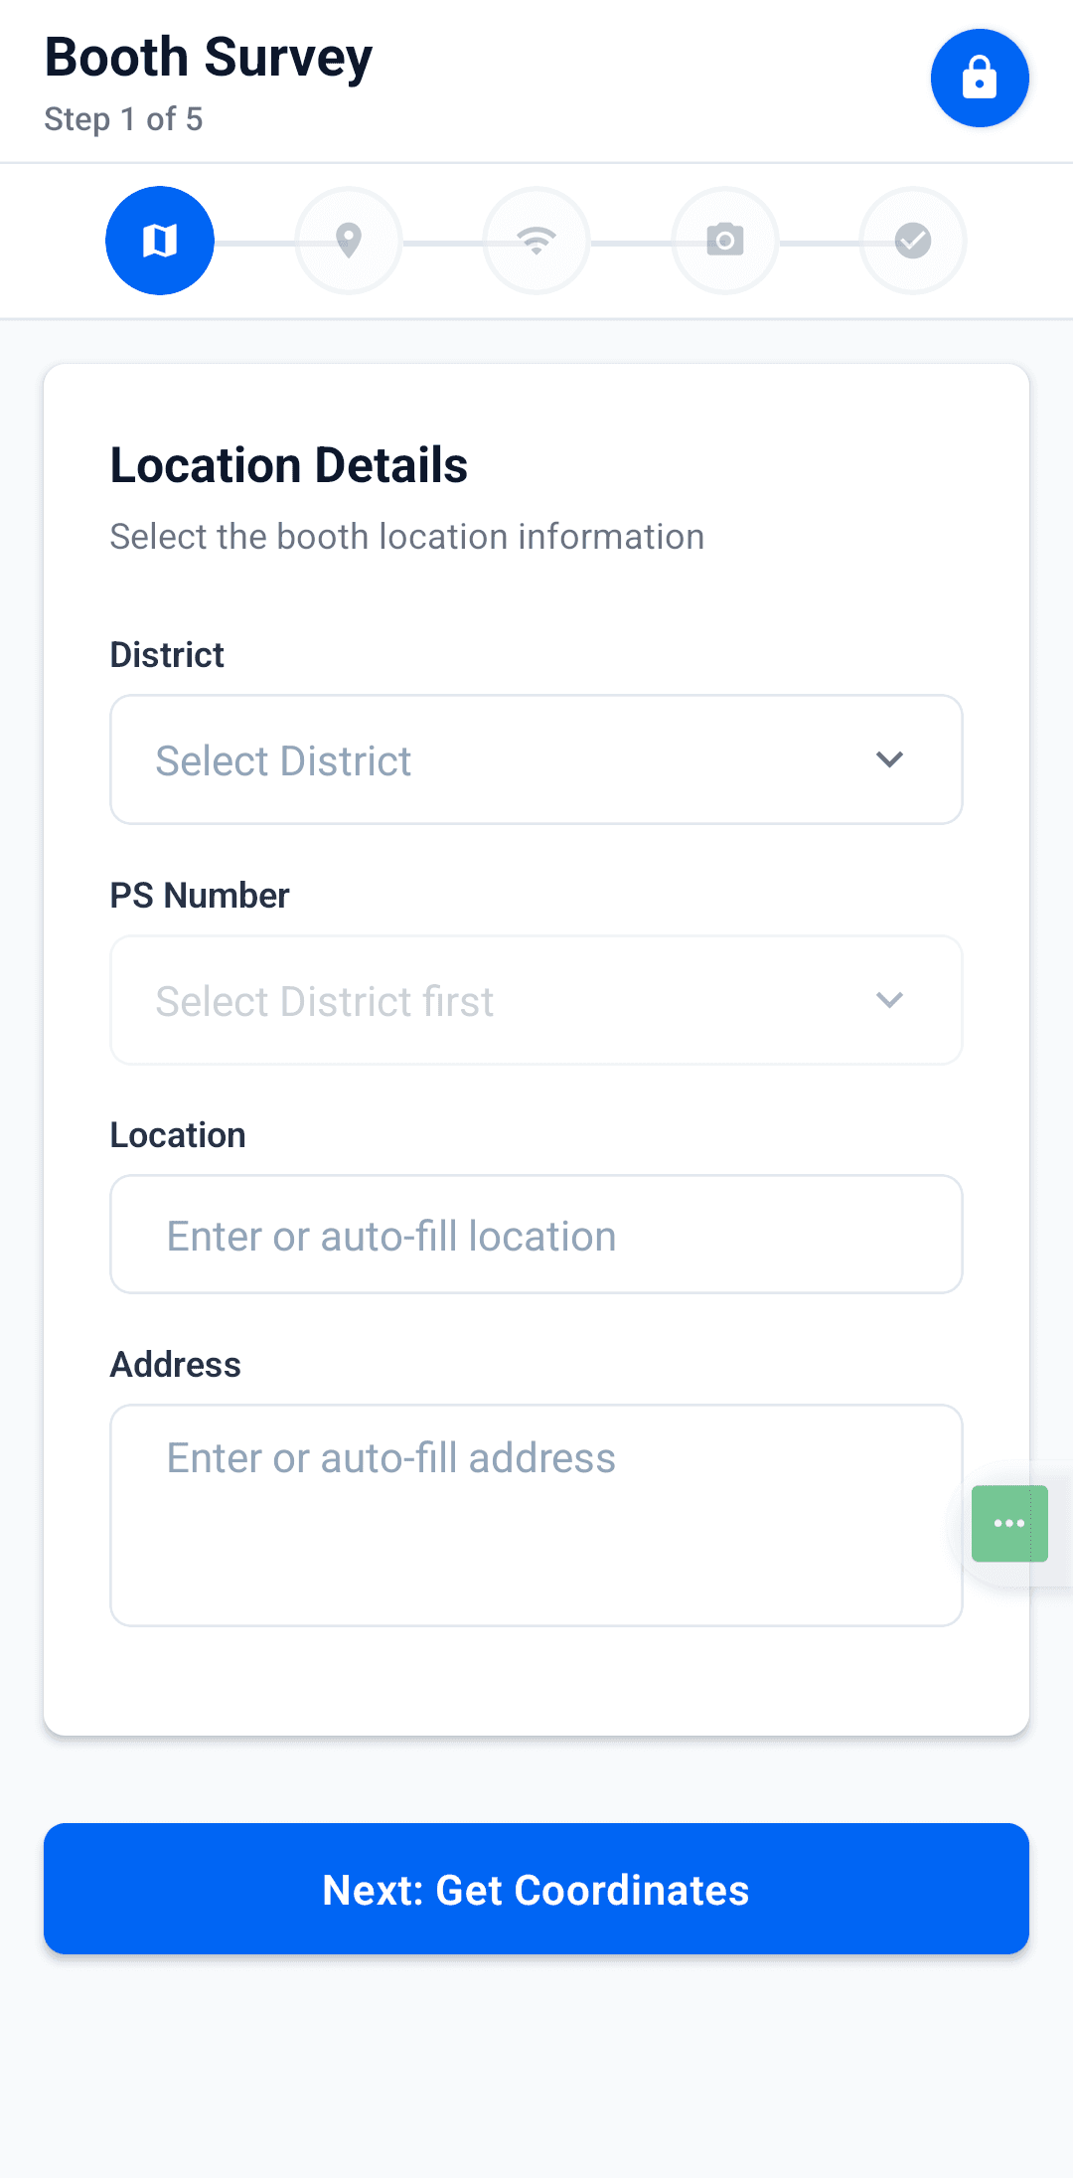1073x2178 pixels.
Task: Jump to the camera photo step
Action: tap(725, 241)
